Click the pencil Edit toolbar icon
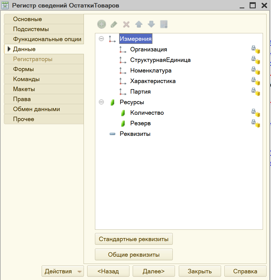 114,24
